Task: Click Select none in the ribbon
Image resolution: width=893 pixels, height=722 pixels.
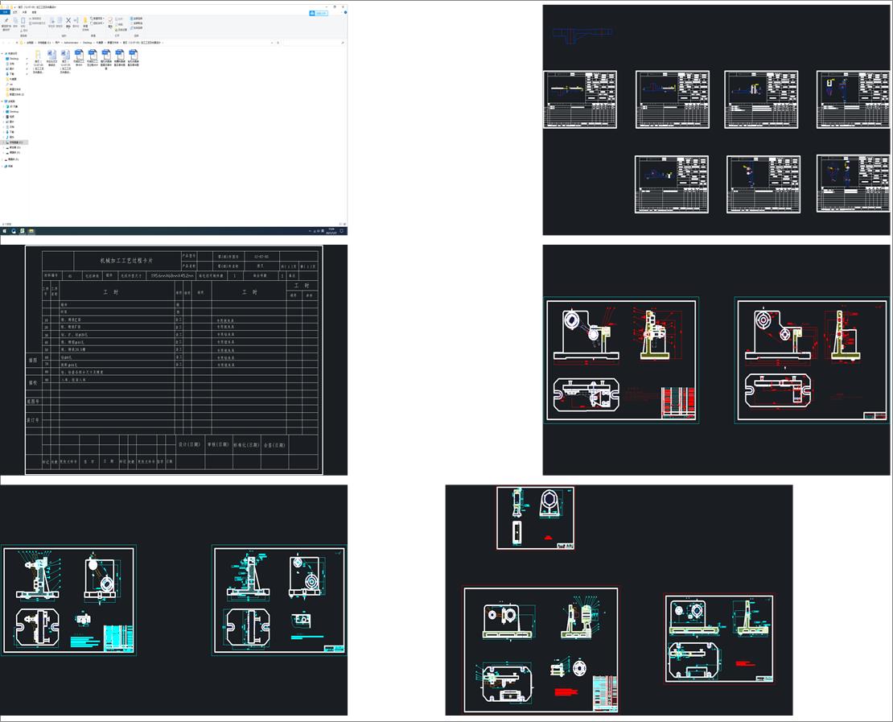Action: 136,23
